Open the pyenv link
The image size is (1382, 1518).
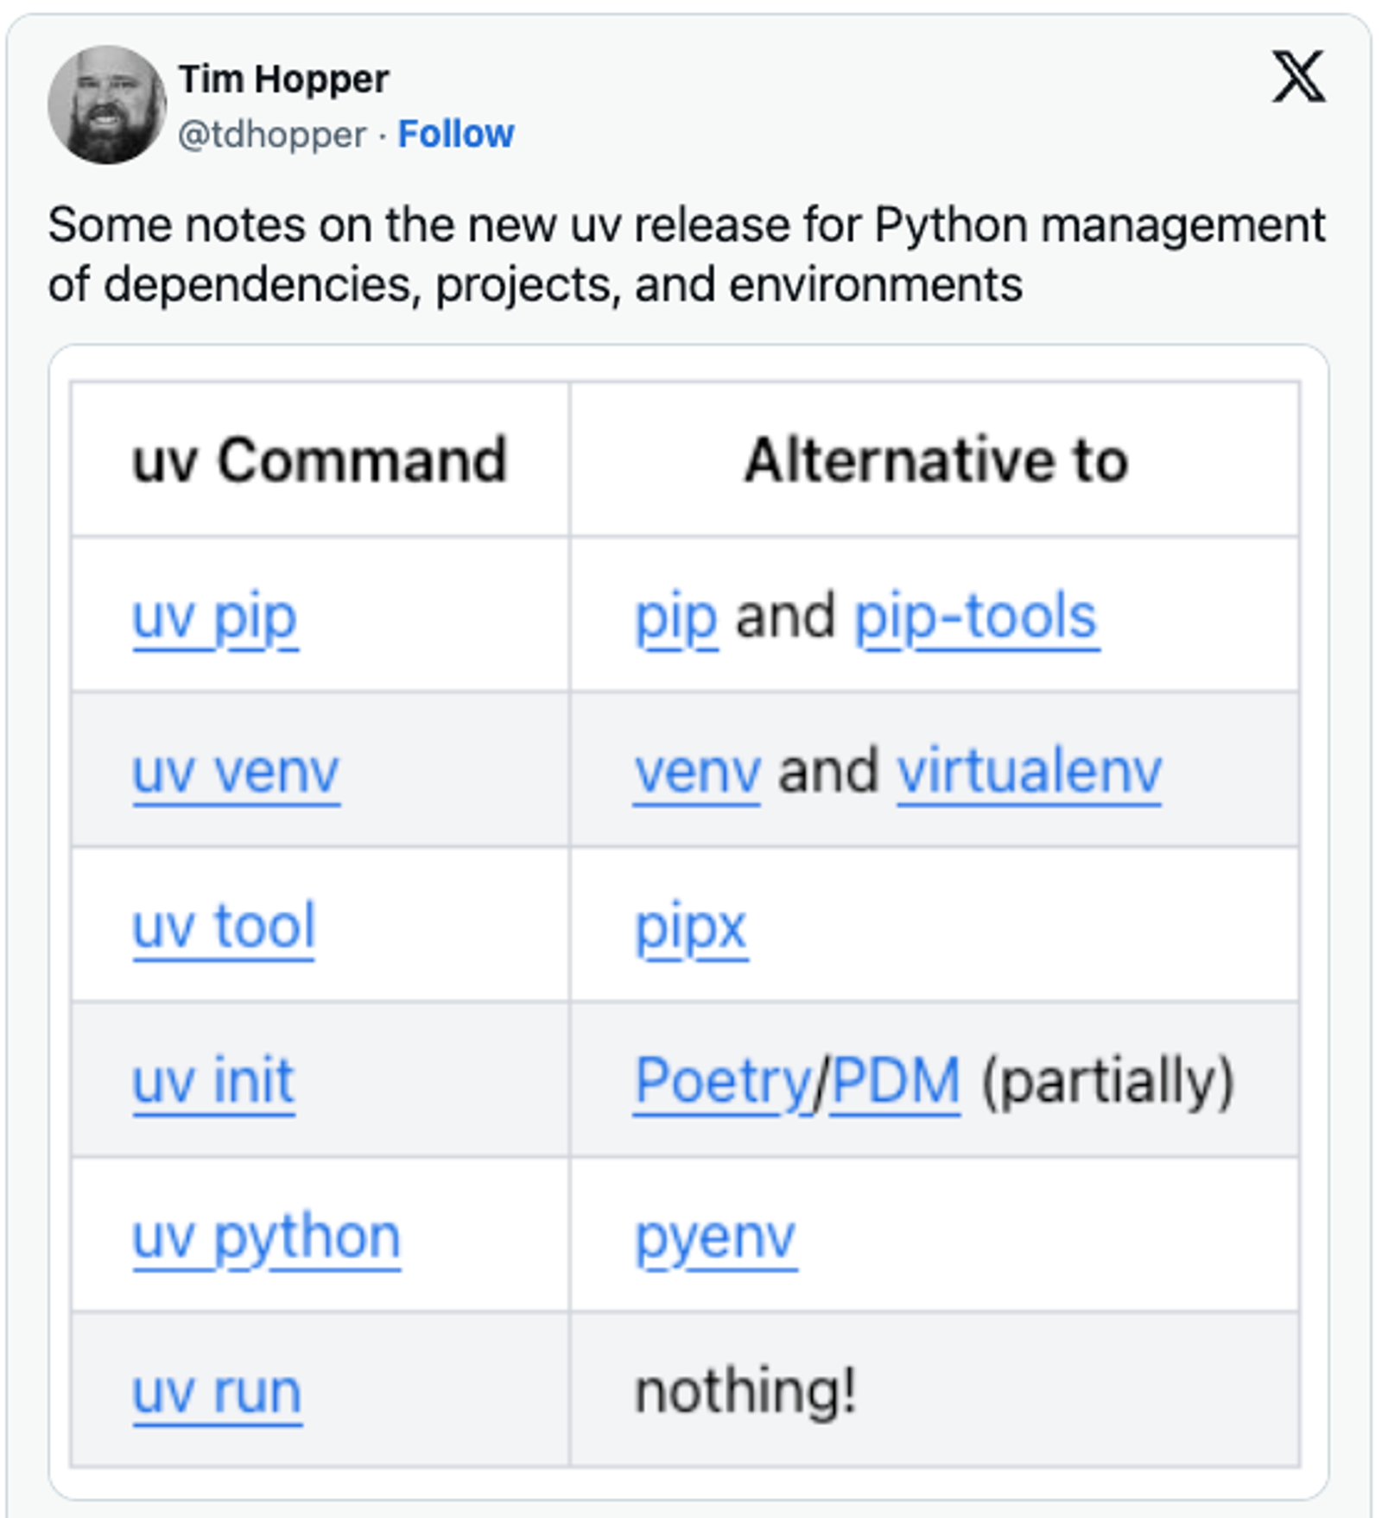[715, 1238]
